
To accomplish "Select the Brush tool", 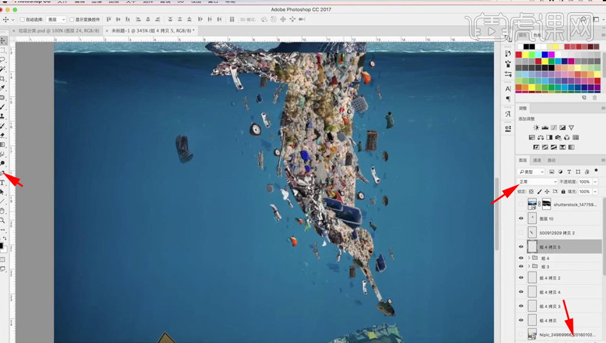I will (x=2, y=107).
